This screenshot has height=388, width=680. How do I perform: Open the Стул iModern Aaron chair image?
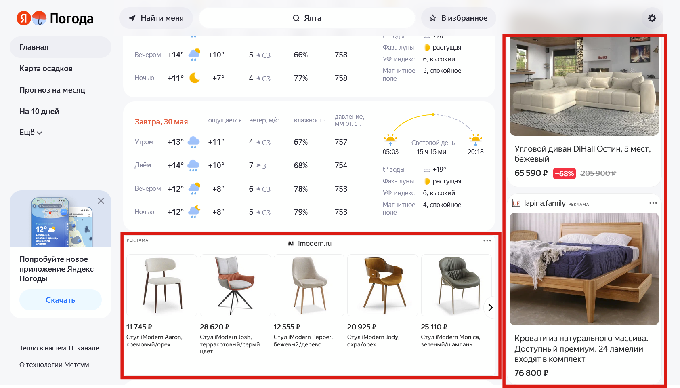[x=162, y=285]
